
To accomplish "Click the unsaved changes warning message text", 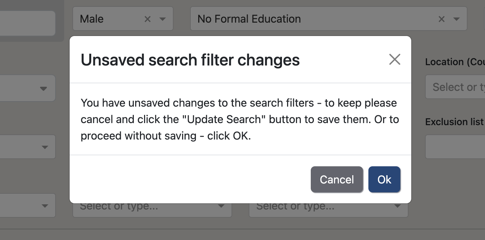I will pos(240,119).
